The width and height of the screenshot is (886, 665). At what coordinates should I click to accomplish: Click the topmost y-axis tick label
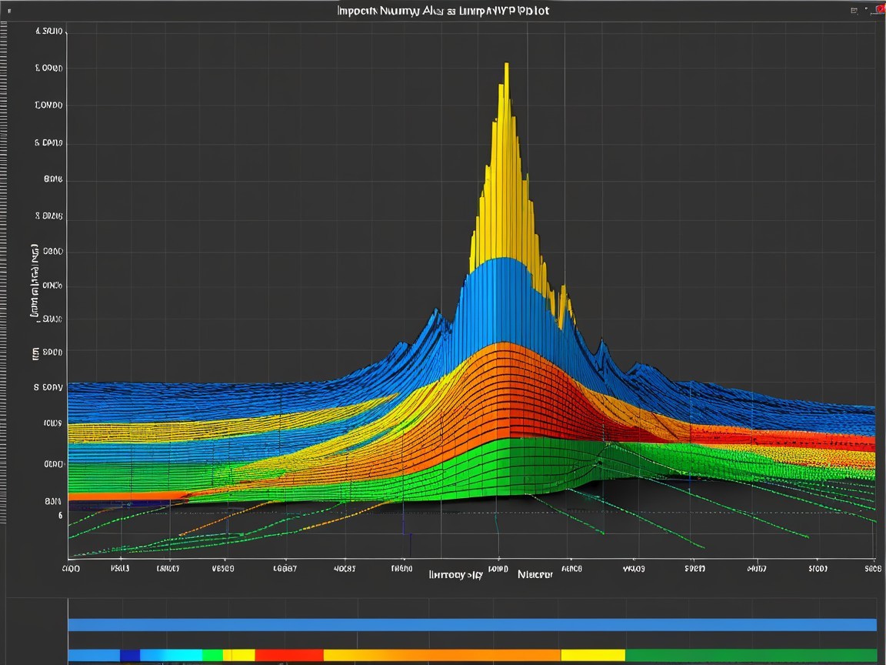click(50, 32)
